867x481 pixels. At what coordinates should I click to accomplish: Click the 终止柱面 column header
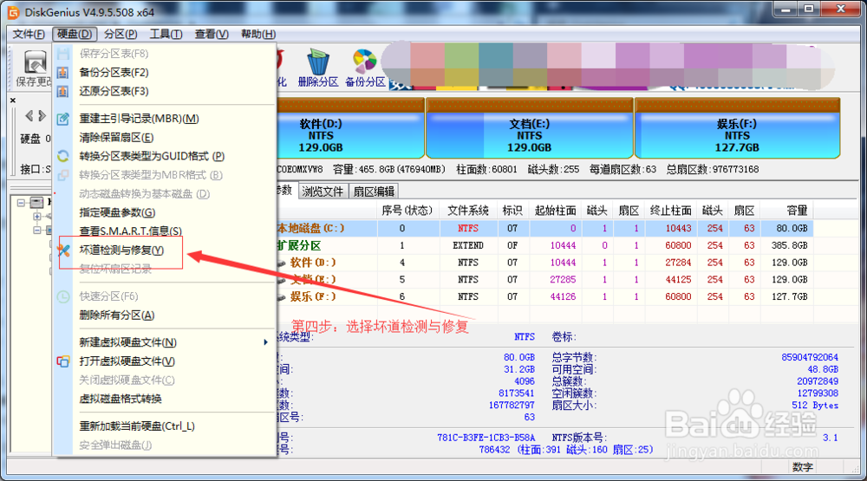click(671, 210)
